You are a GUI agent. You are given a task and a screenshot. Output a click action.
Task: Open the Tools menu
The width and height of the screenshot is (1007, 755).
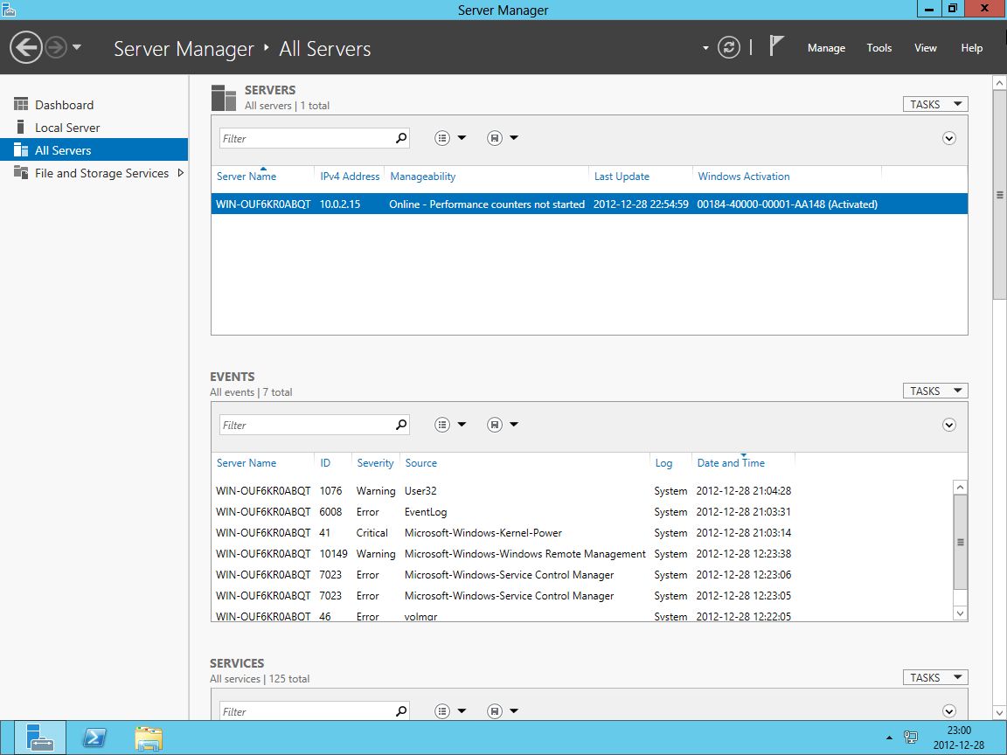[879, 47]
